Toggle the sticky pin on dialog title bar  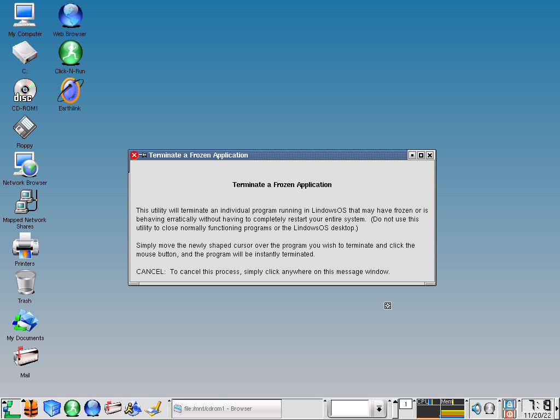tap(143, 155)
